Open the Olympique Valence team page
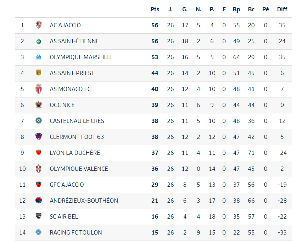 coord(79,169)
